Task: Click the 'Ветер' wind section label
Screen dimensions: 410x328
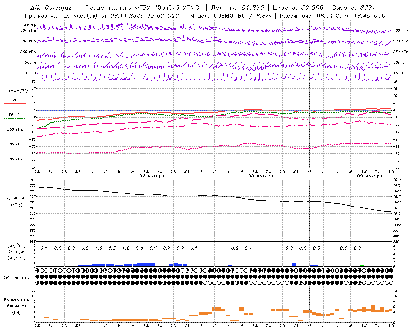Action: [29, 24]
